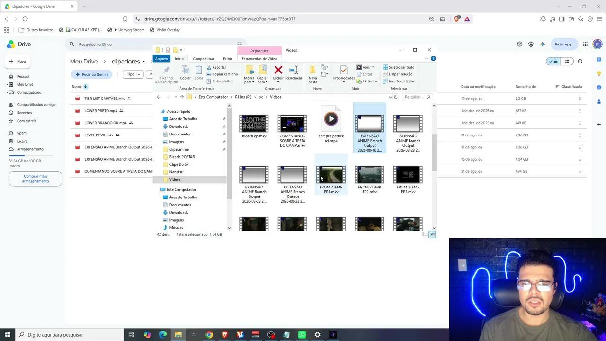Image resolution: width=606 pixels, height=341 pixels.
Task: Show Drive details info panel icon
Action: tap(580, 61)
